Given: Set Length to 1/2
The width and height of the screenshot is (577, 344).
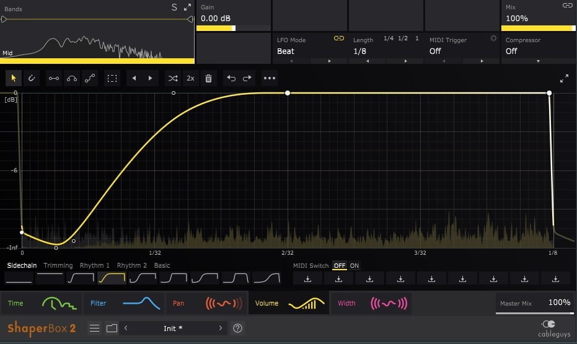Looking at the screenshot, I should tap(403, 38).
